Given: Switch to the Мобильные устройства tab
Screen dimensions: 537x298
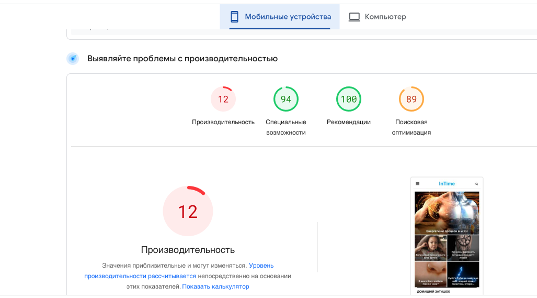Looking at the screenshot, I should tap(288, 17).
